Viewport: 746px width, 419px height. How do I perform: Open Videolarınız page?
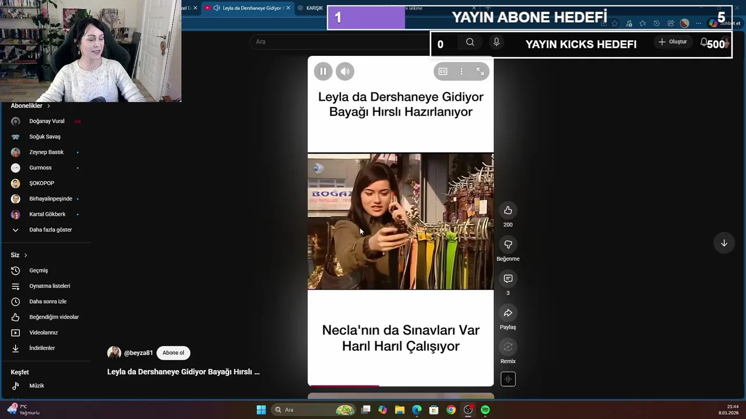point(44,333)
